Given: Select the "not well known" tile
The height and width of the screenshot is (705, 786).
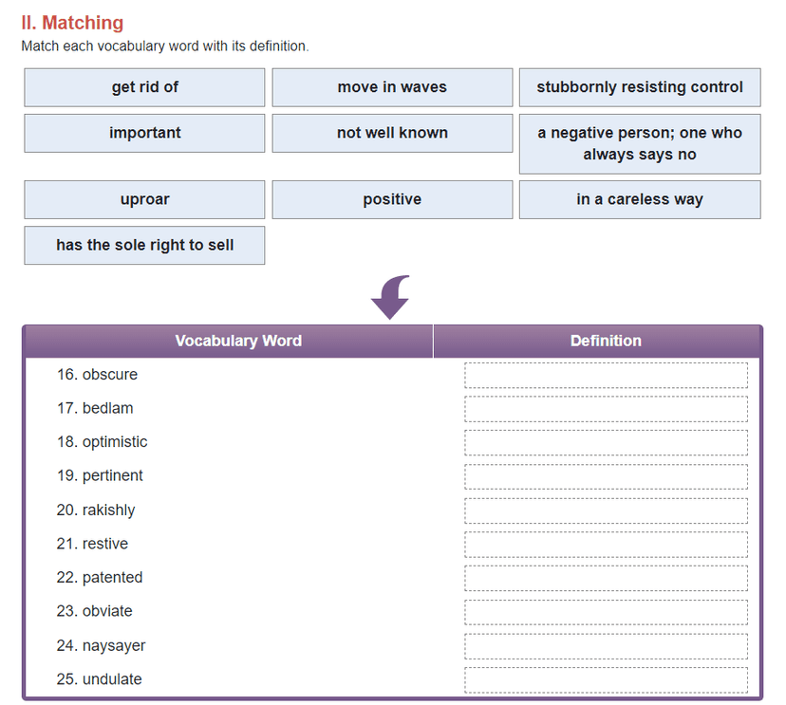Looking at the screenshot, I should [x=392, y=133].
